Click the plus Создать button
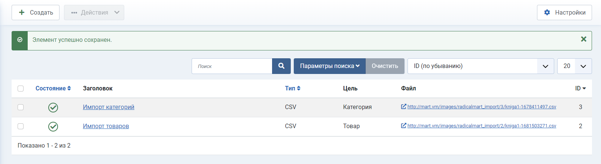This screenshot has width=601, height=164. [x=36, y=12]
